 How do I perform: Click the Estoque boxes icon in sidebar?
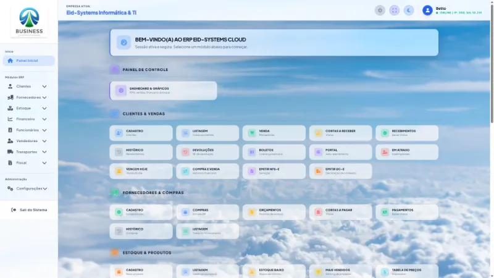[x=10, y=108]
